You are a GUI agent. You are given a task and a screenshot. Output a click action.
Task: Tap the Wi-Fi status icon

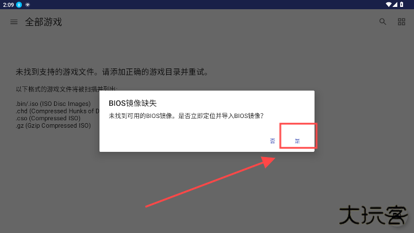pyautogui.click(x=389, y=5)
